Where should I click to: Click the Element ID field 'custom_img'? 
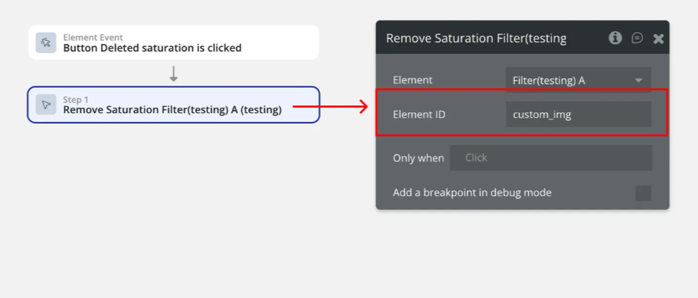point(578,115)
